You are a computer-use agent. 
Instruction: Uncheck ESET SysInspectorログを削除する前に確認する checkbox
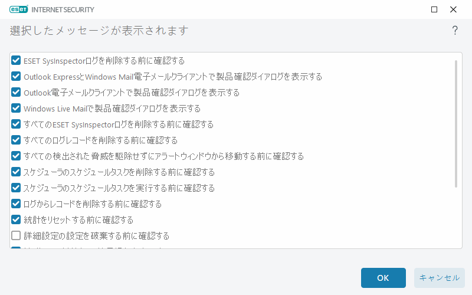(x=16, y=61)
